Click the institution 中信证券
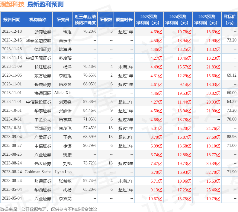The image size is (238, 212). coord(43,146)
